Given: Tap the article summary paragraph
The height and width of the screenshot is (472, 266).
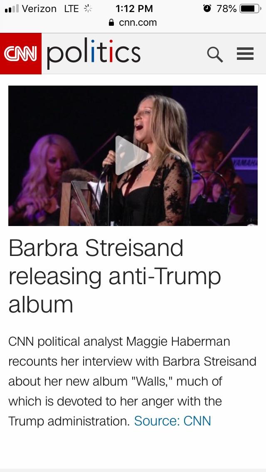Looking at the screenshot, I should point(132,381).
